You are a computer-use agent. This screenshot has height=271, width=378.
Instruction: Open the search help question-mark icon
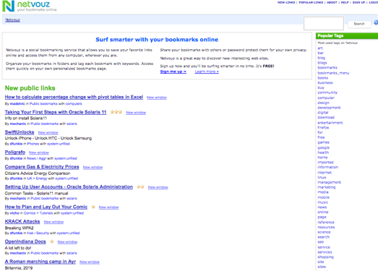point(376,22)
